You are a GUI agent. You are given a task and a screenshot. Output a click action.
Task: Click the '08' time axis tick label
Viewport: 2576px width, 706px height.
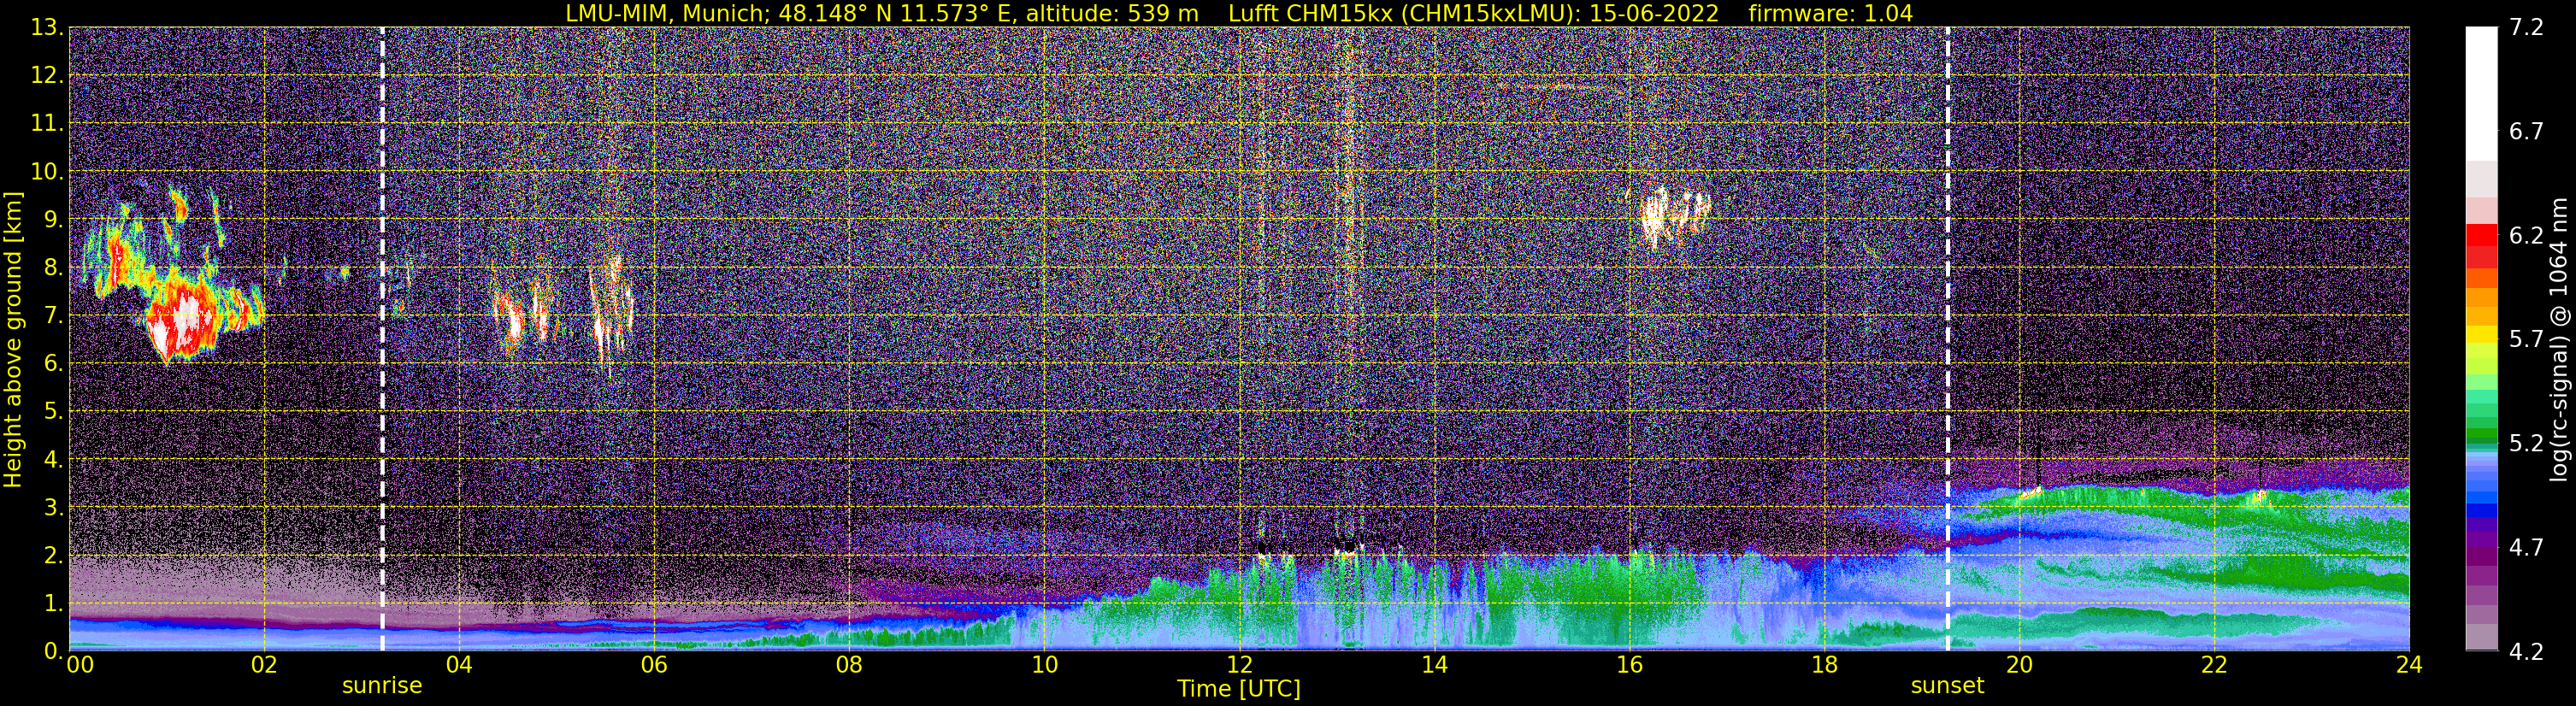click(x=849, y=665)
